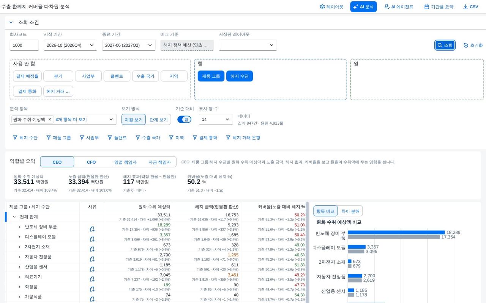Collapse the 전체 합계 row
Screen dimensions: 486x303
click(14, 217)
